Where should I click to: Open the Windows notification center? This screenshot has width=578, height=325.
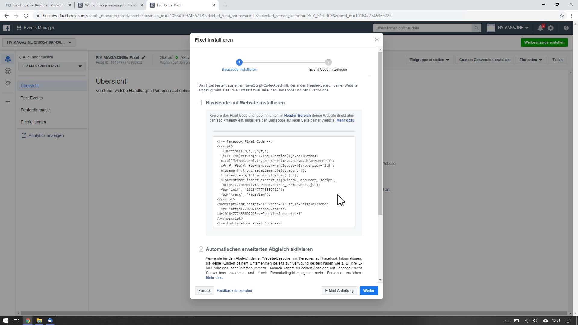(568, 320)
